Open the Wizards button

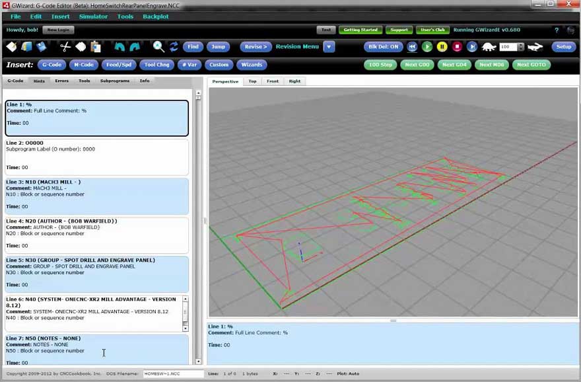[252, 65]
